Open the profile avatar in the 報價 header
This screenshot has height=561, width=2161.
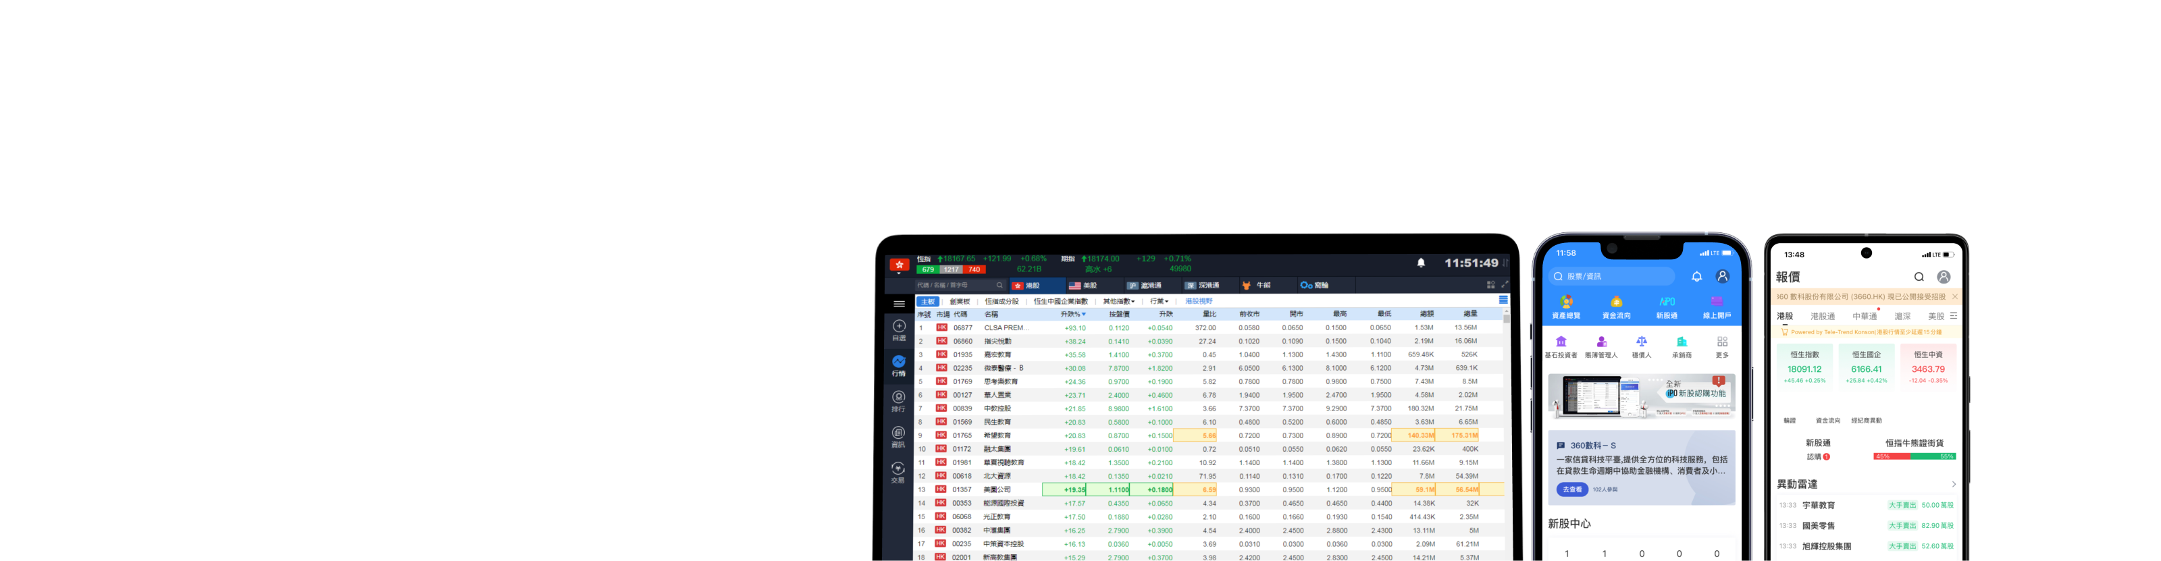click(x=1943, y=277)
